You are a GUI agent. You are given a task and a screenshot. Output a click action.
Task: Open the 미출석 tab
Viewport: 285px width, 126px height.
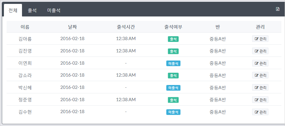tap(54, 10)
